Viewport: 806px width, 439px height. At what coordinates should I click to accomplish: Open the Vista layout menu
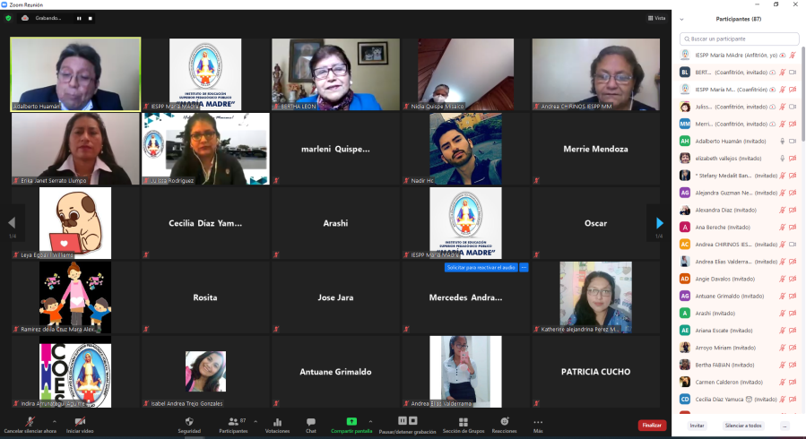tap(657, 18)
